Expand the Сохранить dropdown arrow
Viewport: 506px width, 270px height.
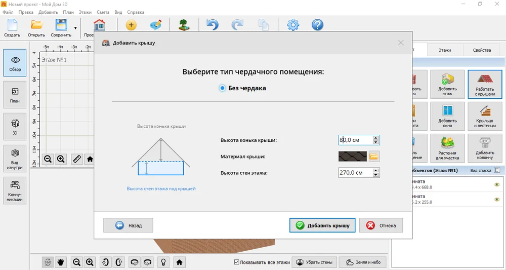(75, 28)
